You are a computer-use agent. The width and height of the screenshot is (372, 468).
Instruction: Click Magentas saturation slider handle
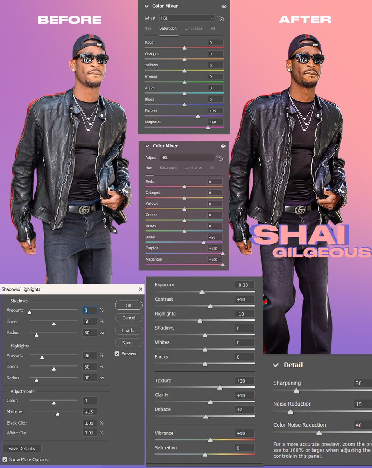pyautogui.click(x=208, y=128)
